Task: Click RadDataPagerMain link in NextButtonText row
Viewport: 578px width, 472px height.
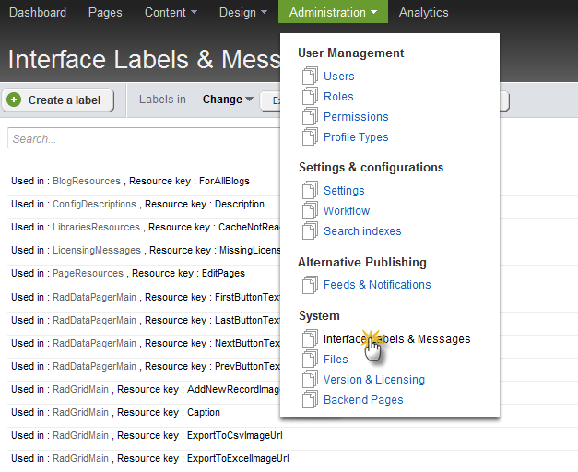Action: [94, 343]
